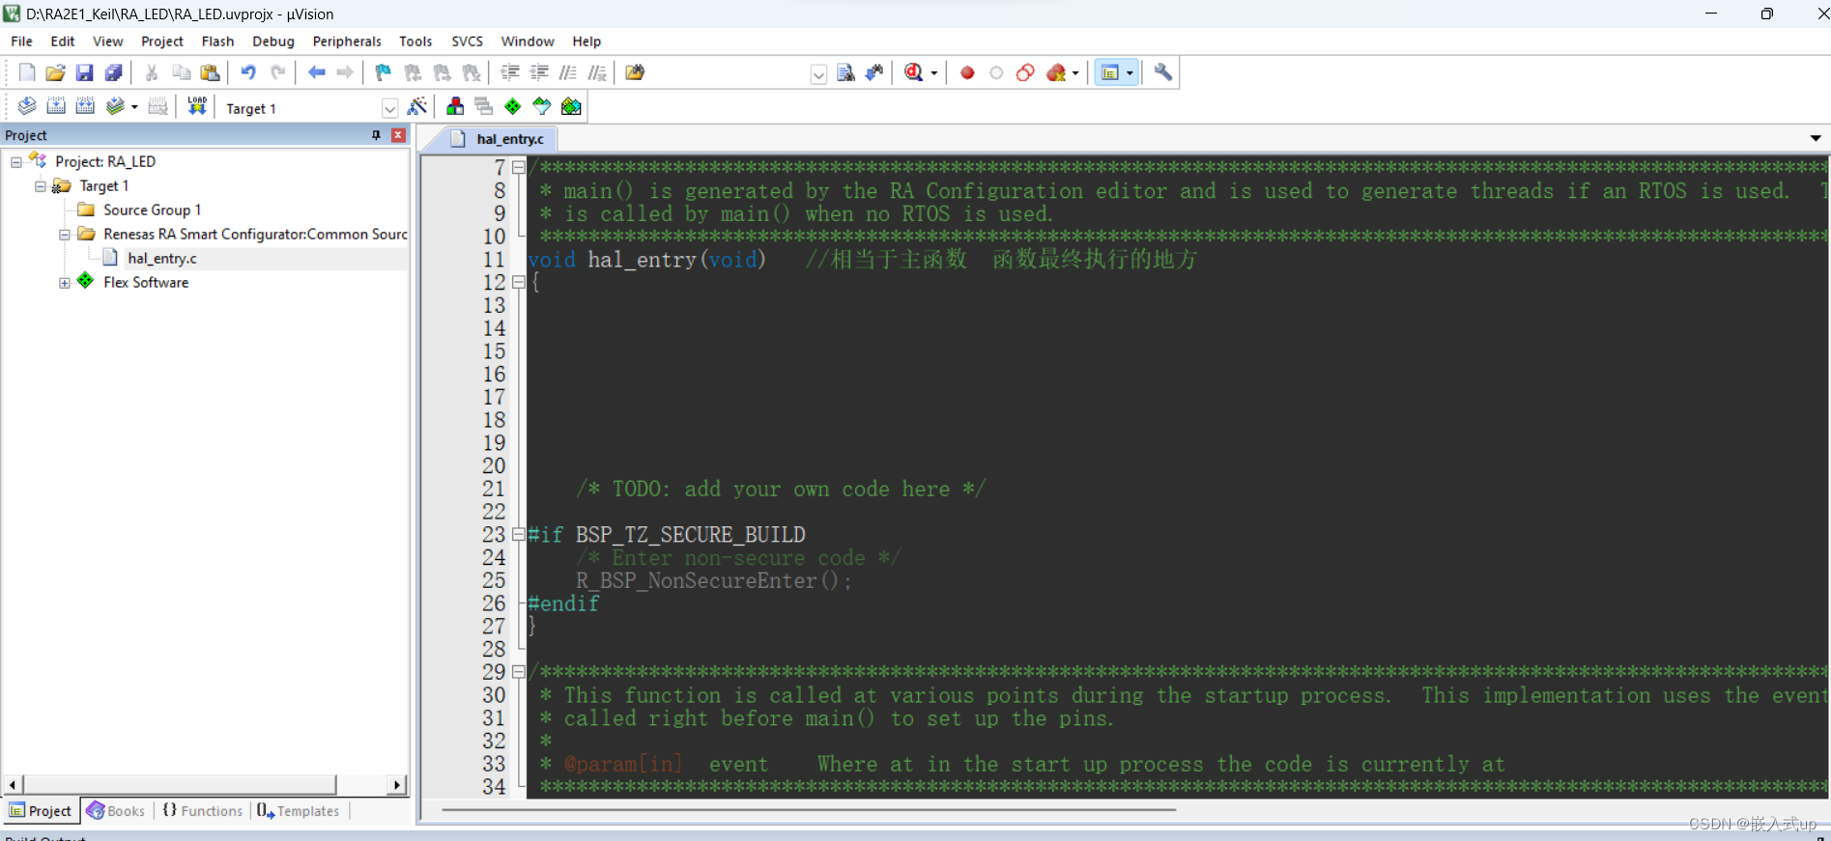
Task: Comment out the selection with the comment icon
Action: (x=568, y=72)
